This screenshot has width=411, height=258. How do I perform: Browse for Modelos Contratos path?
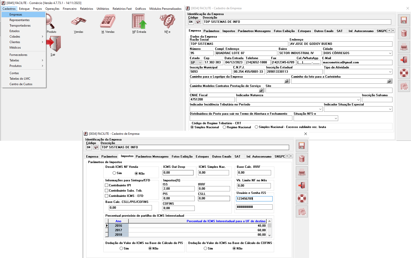261,90
